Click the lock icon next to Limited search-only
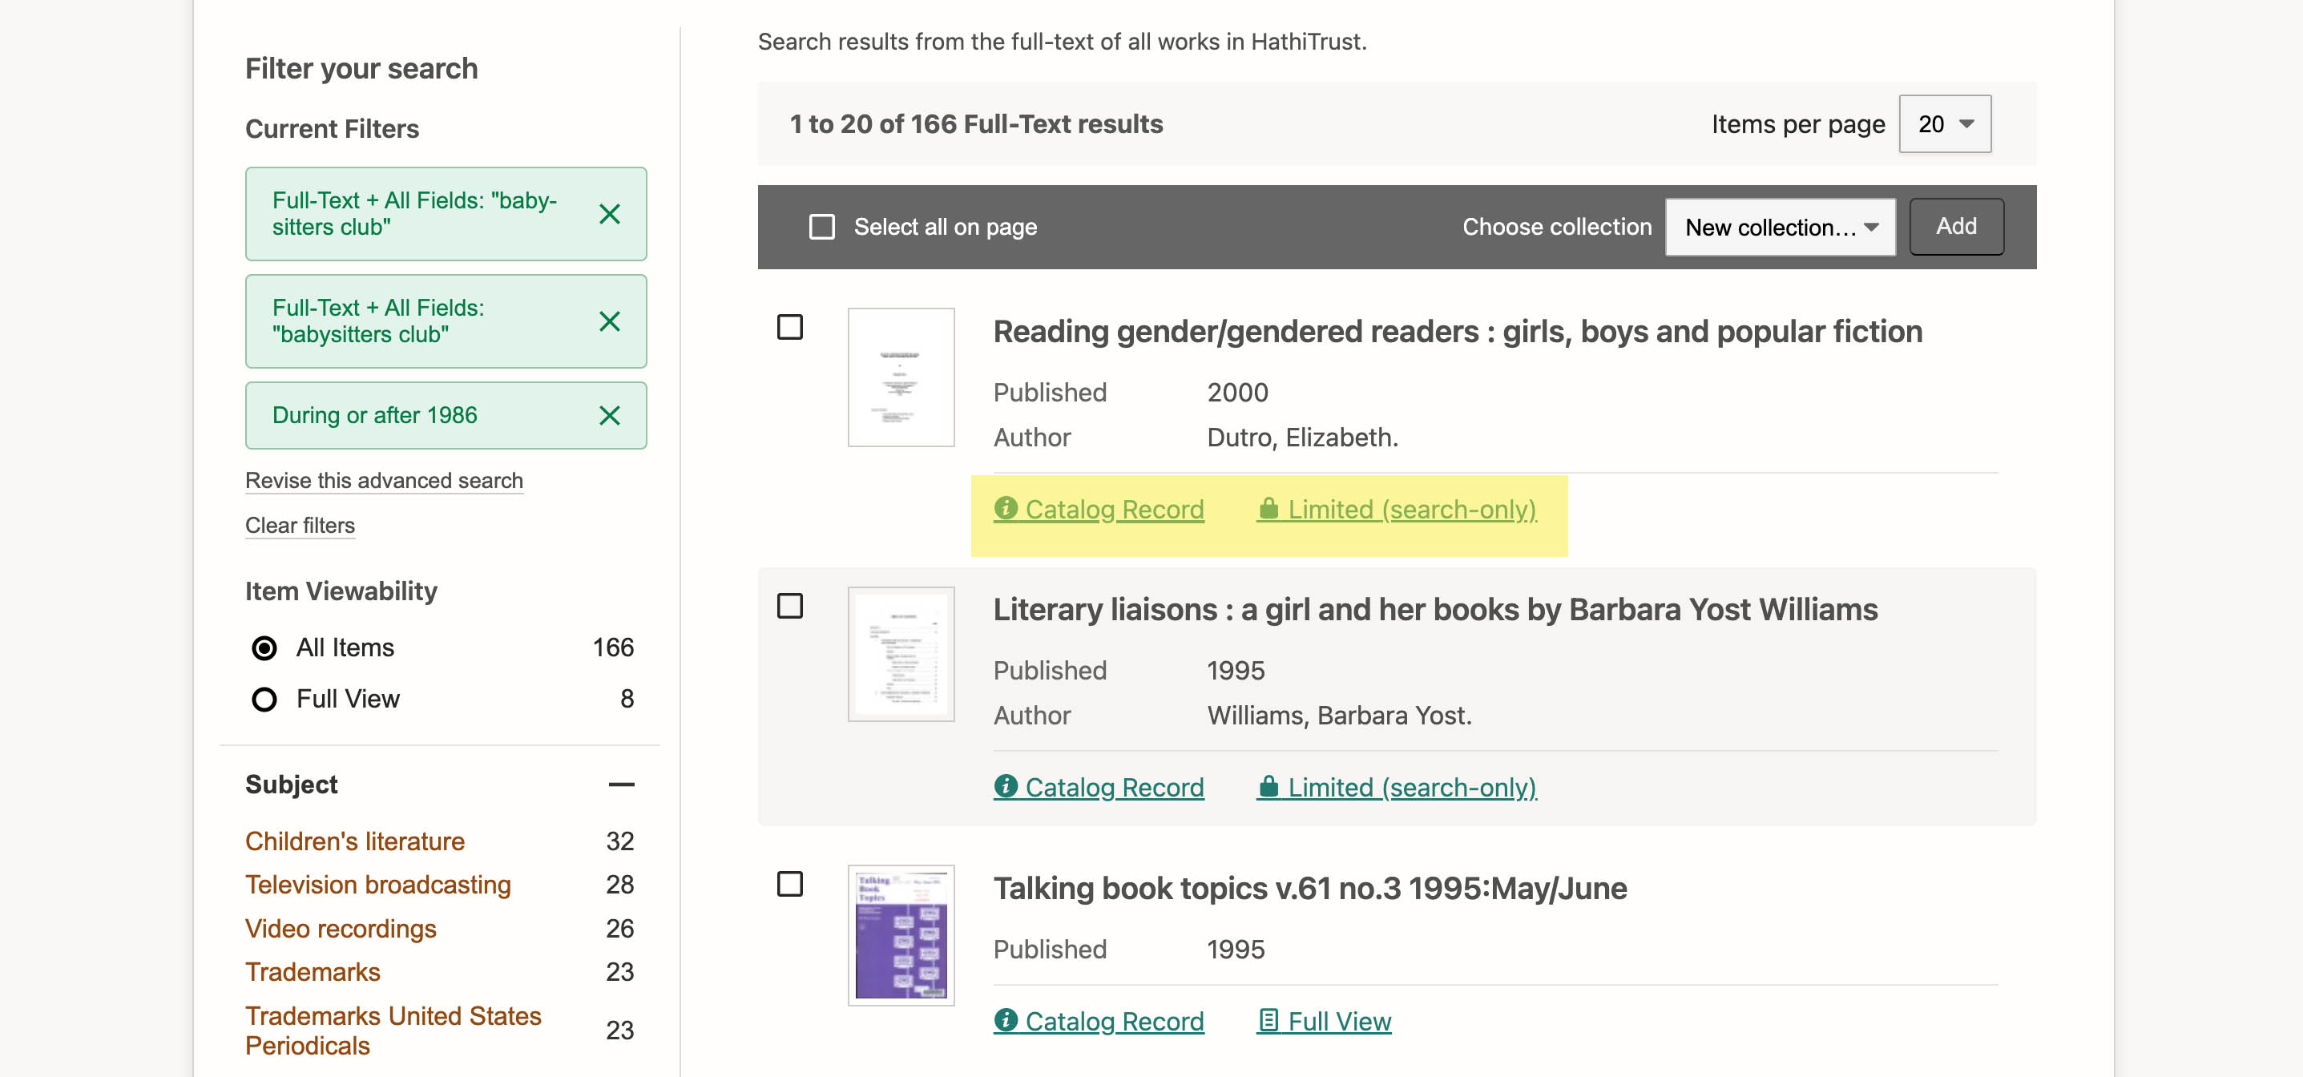Viewport: 2303px width, 1077px height. click(x=1268, y=508)
